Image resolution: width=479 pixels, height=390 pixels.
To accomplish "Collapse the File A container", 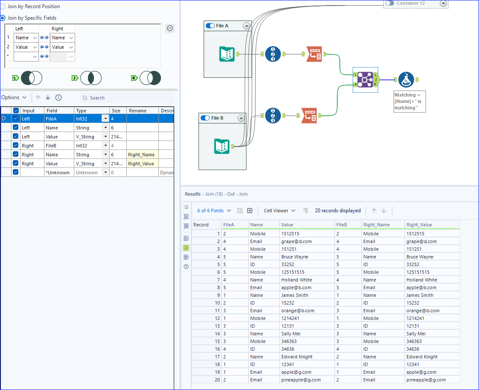I will (x=246, y=26).
